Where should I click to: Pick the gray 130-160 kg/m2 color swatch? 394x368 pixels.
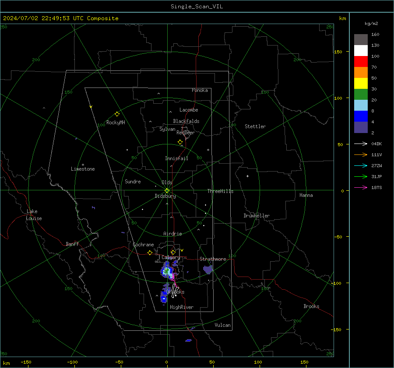click(361, 40)
